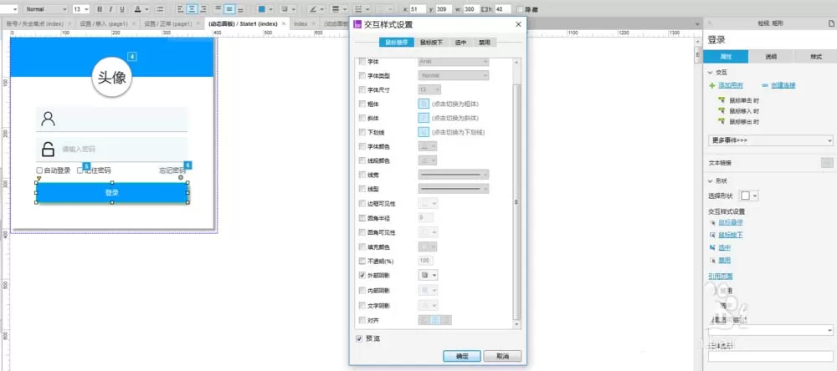The width and height of the screenshot is (837, 371).
Task: Click the 确定 button in dialog
Action: 462,356
